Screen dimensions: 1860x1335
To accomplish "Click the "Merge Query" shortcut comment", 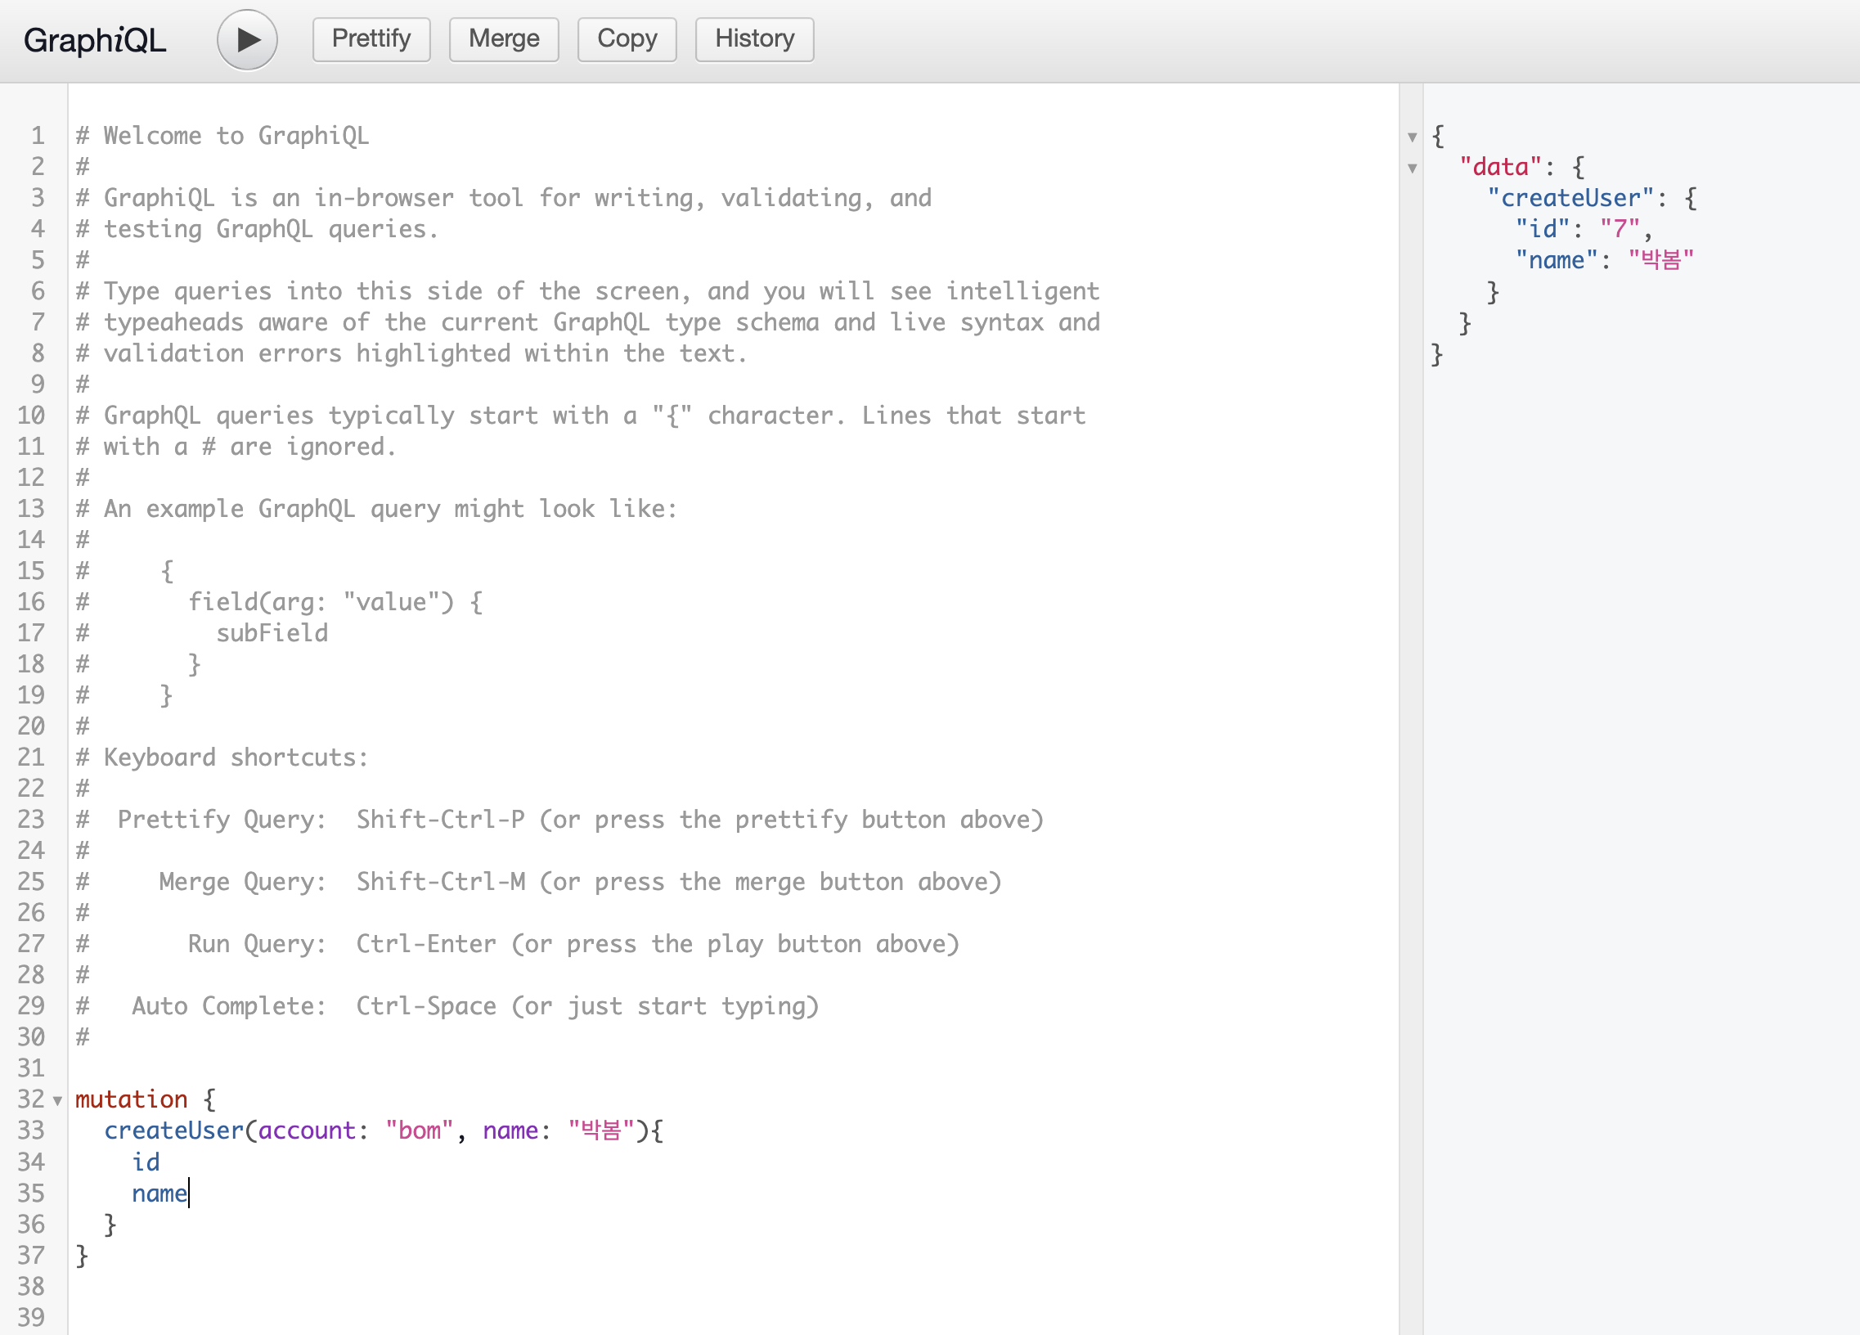I will pyautogui.click(x=539, y=882).
